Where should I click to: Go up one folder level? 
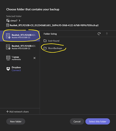[107, 34]
